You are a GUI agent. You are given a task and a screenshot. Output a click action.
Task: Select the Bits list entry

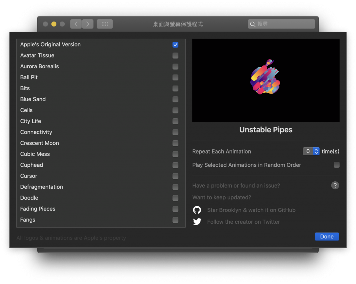coord(25,88)
